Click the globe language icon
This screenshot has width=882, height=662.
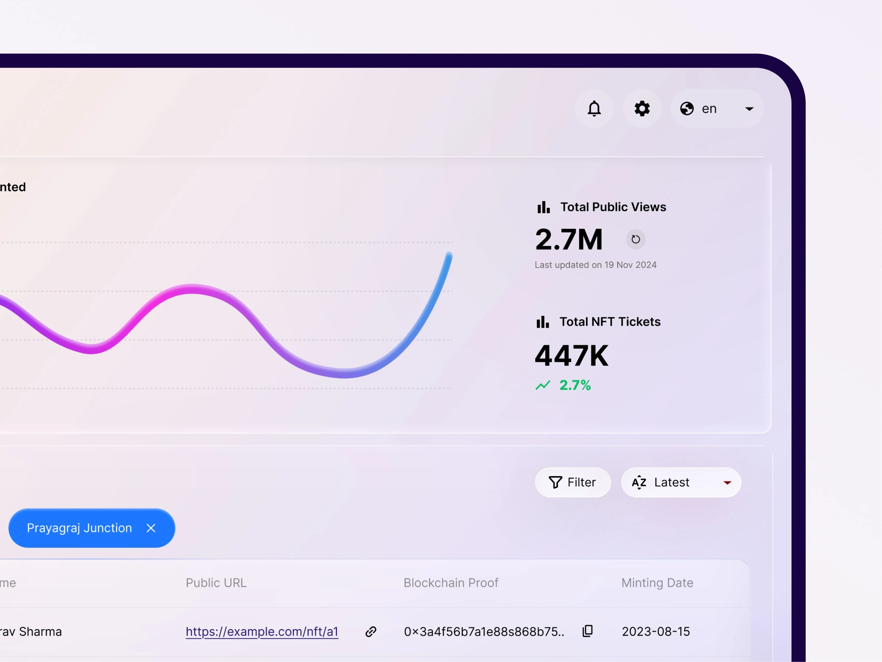(686, 108)
